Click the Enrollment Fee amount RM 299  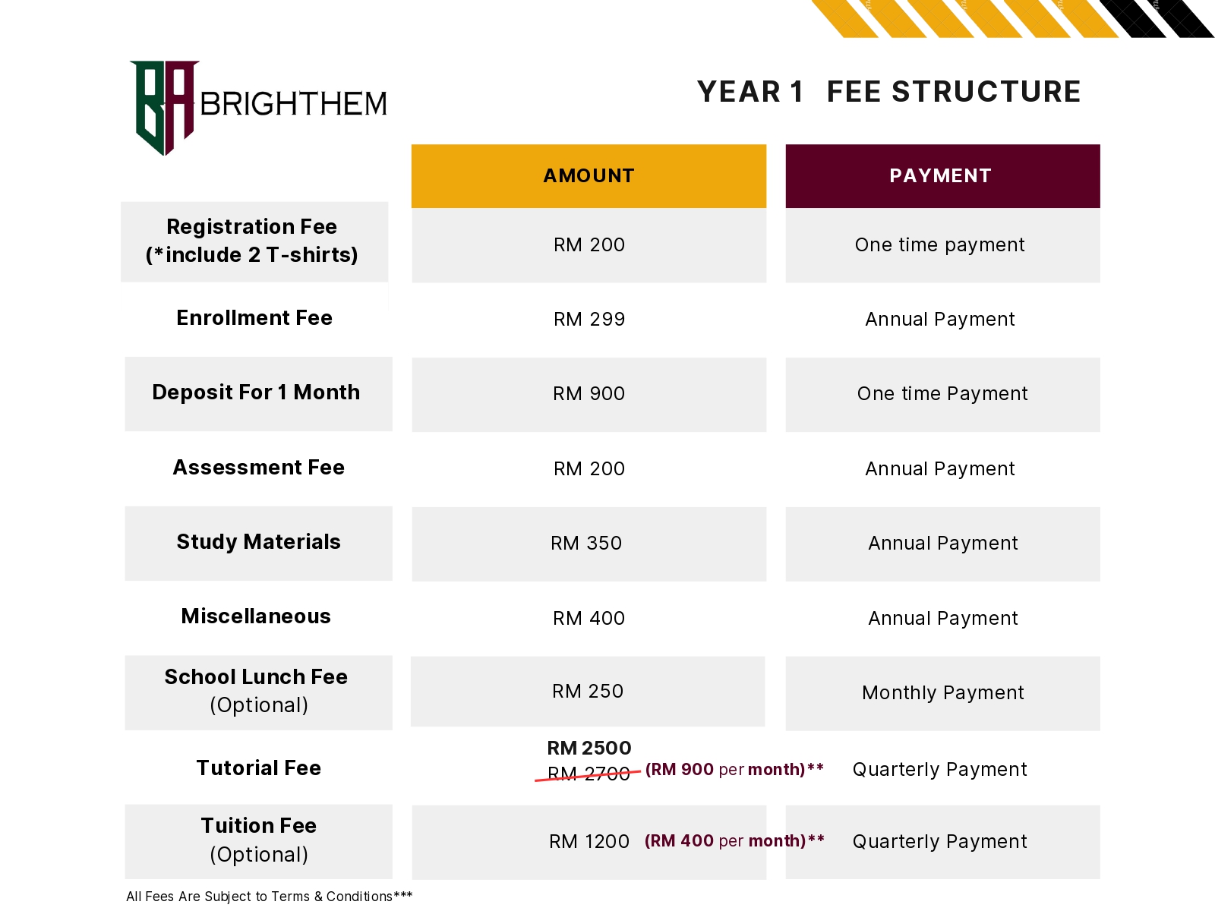pos(589,320)
